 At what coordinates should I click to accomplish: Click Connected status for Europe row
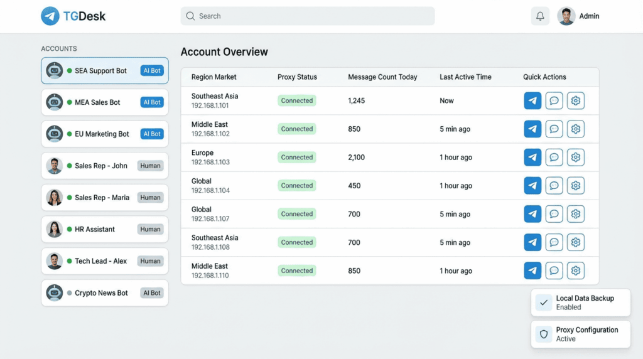tap(297, 157)
